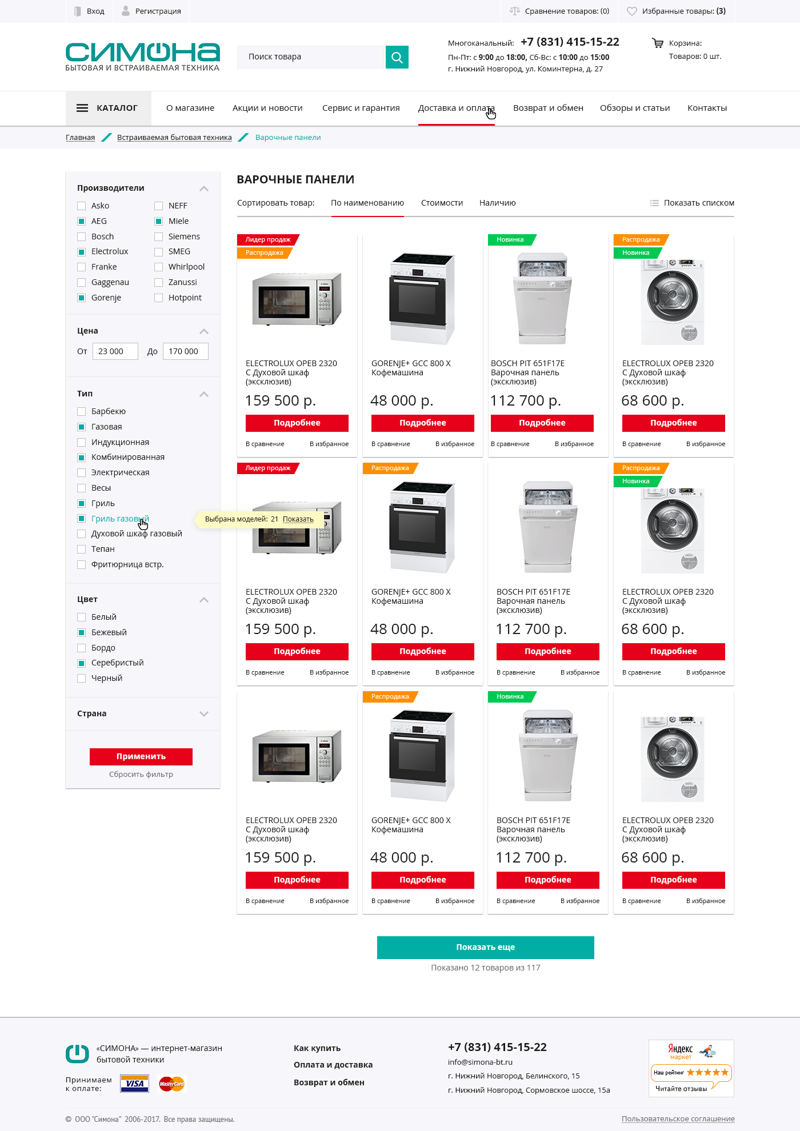Click Показать link in filter tooltip
Screen dimensions: 800x1131
(298, 519)
